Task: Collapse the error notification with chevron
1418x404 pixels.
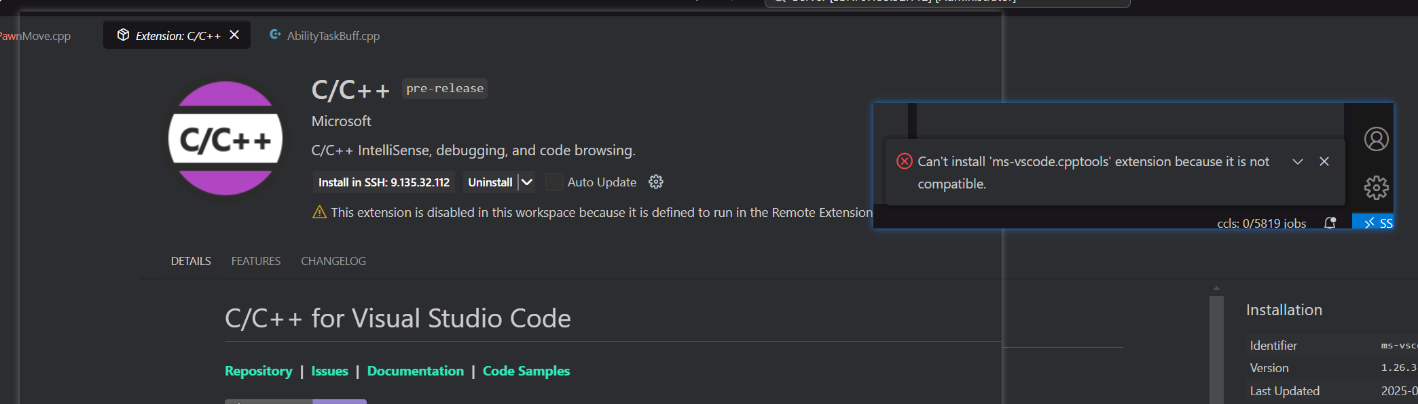Action: [x=1297, y=161]
